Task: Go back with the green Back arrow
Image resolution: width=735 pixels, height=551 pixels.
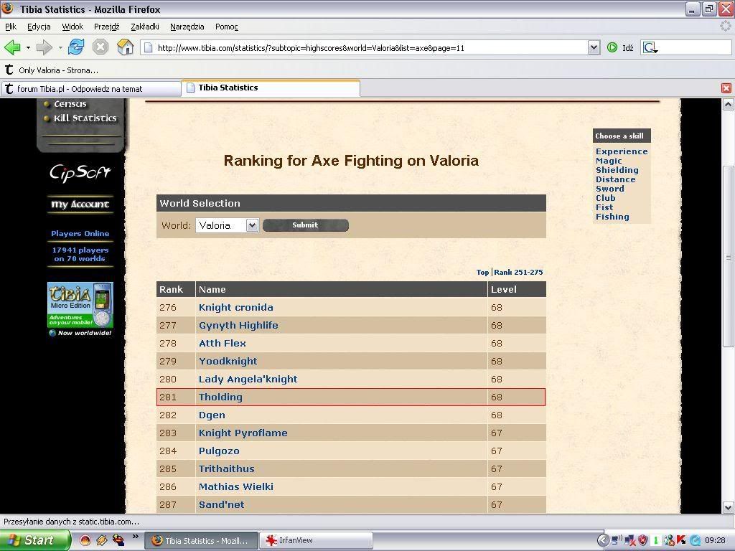Action: [12, 47]
